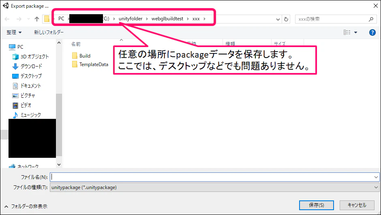
Task: Click the キャンセル button
Action: click(x=357, y=205)
